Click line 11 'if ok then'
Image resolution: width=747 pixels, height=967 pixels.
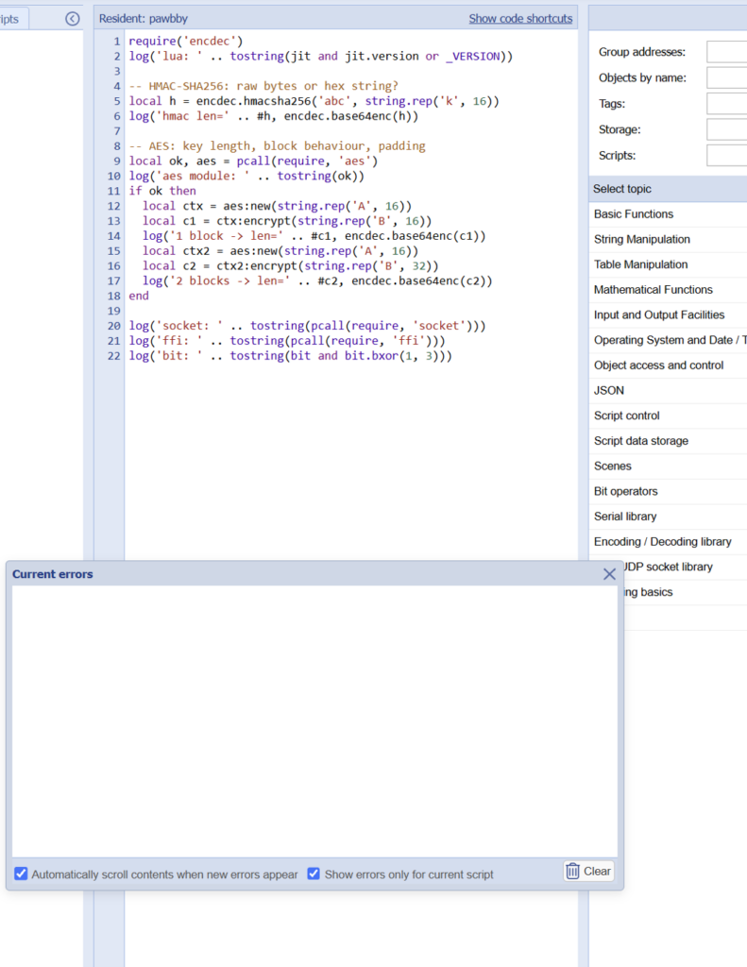[162, 191]
